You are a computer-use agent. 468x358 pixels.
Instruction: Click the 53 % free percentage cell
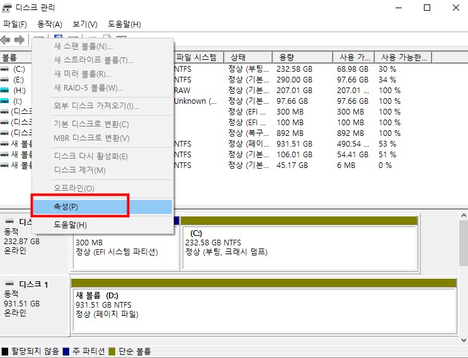point(387,144)
